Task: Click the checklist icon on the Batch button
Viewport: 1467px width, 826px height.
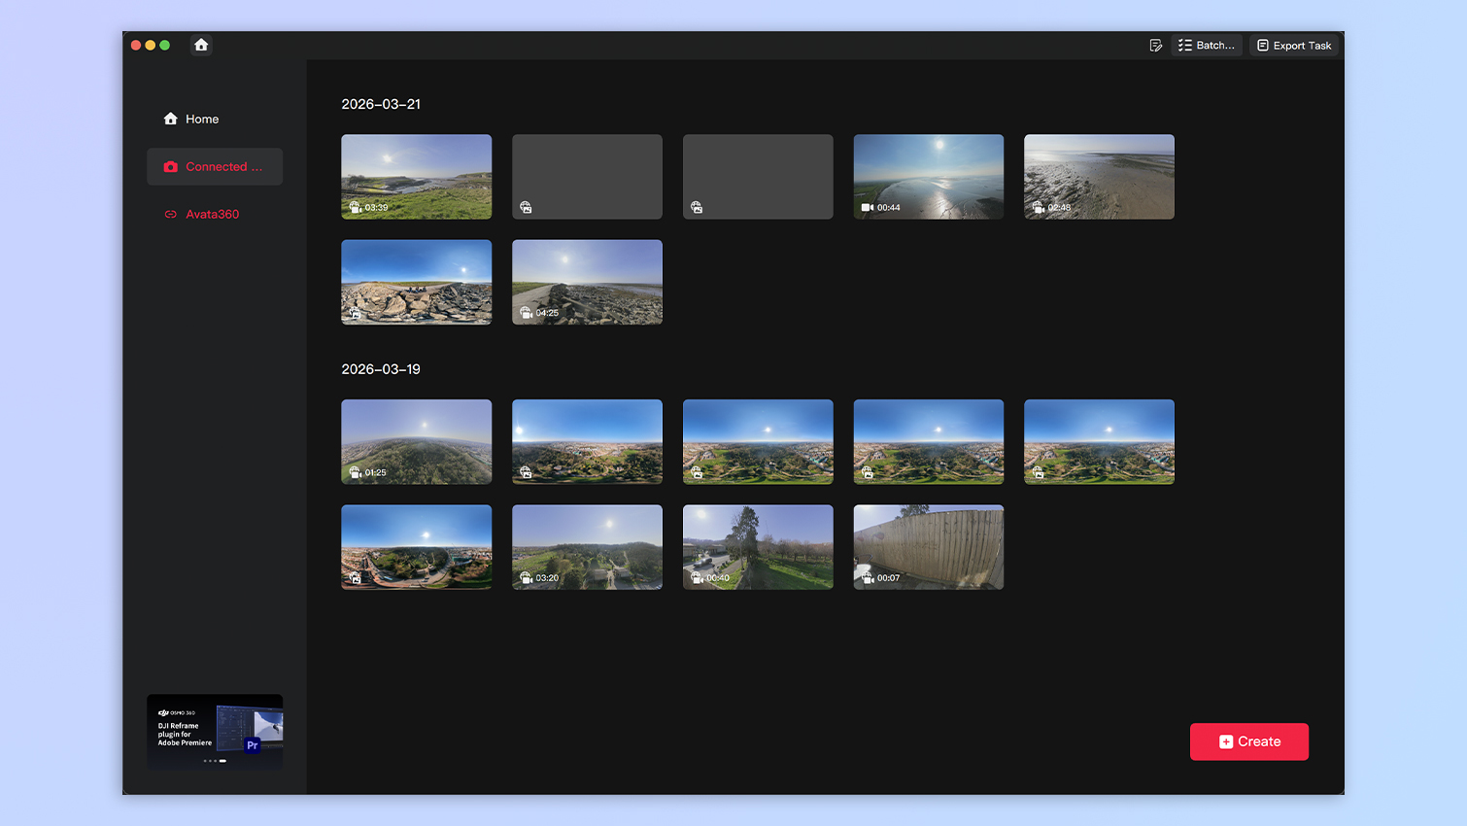Action: click(x=1183, y=45)
